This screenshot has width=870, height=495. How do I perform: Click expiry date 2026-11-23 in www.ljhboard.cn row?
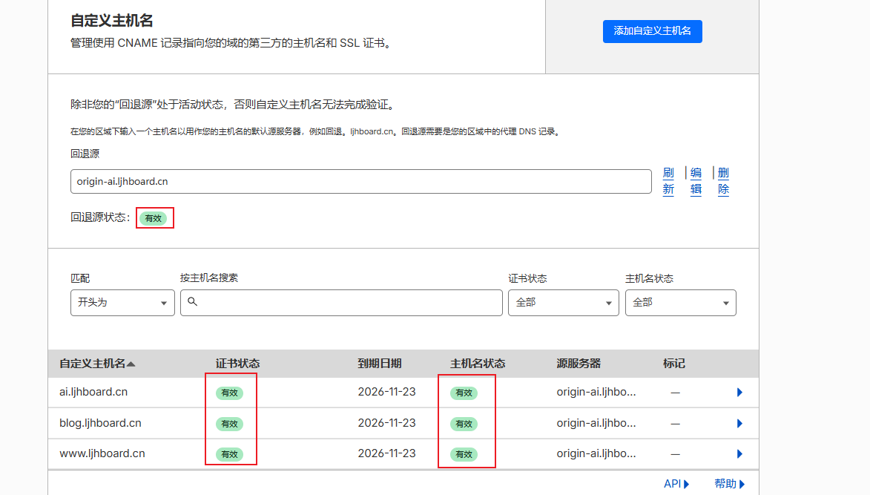[x=386, y=453]
